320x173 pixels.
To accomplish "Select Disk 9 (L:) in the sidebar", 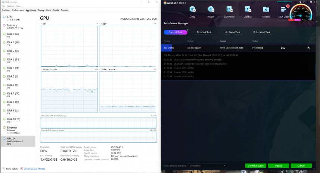I will coord(18,111).
